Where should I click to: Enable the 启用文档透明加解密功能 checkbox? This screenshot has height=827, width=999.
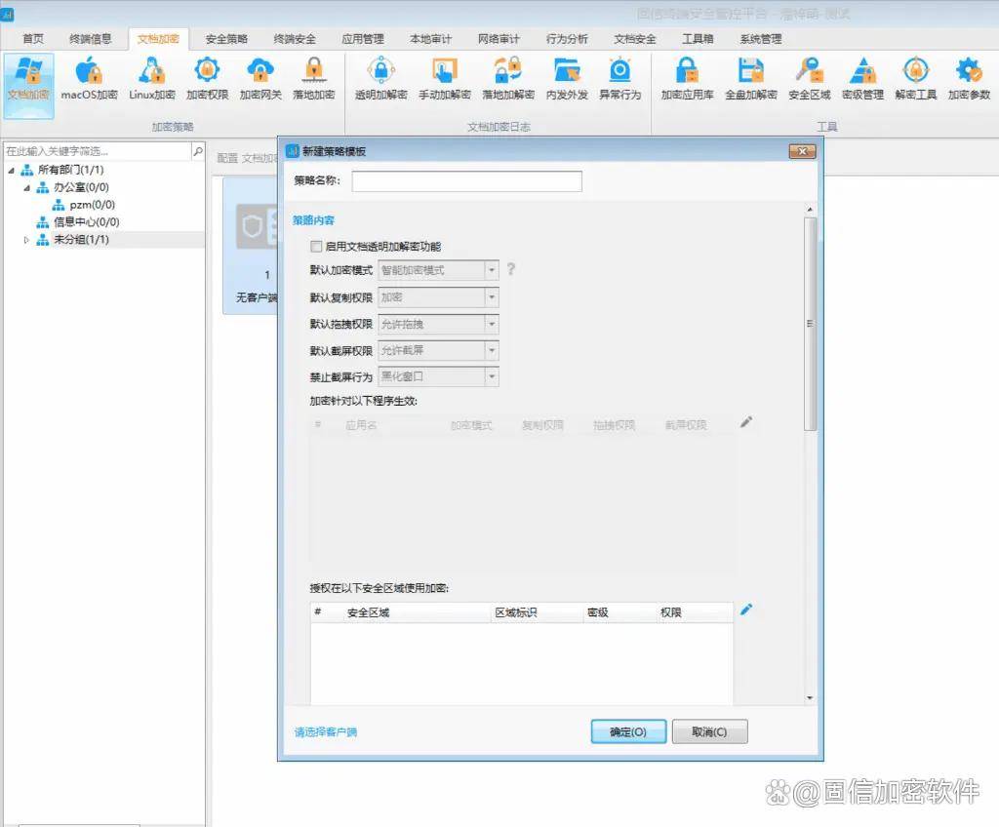pyautogui.click(x=316, y=247)
